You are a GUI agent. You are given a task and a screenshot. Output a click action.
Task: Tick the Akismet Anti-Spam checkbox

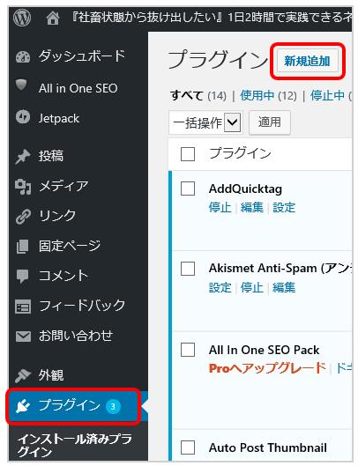(x=188, y=269)
